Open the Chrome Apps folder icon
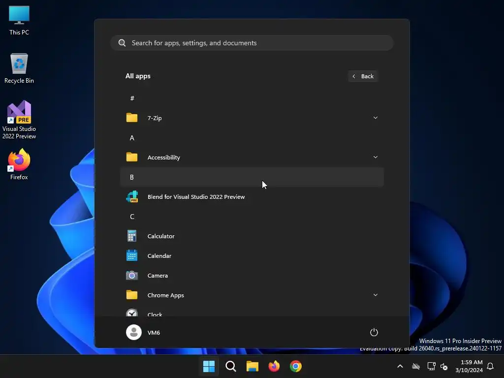This screenshot has width=504, height=378. point(132,295)
